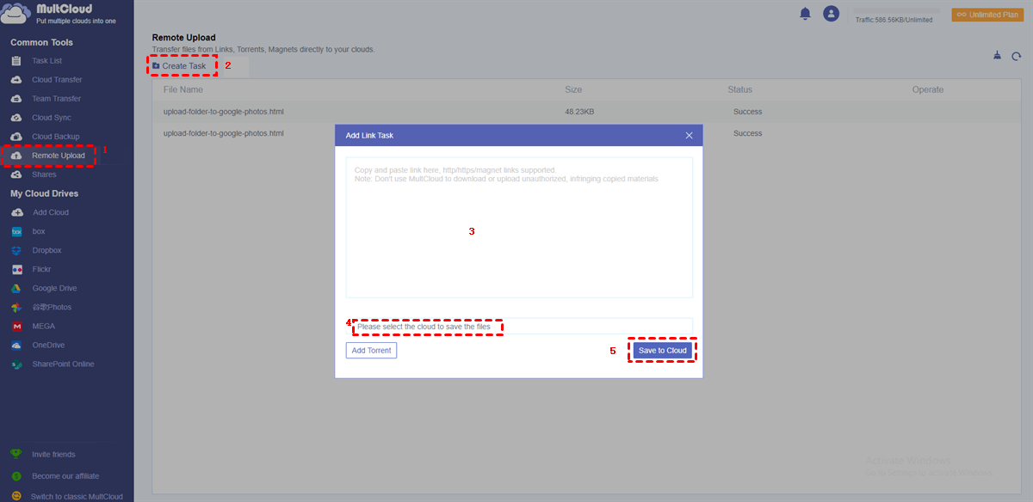The height and width of the screenshot is (502, 1033).
Task: Open the select cloud destination field
Action: point(519,326)
